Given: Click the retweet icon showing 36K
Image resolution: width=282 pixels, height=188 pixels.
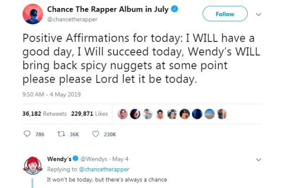Looking at the screenshot, I should pyautogui.click(x=60, y=134).
